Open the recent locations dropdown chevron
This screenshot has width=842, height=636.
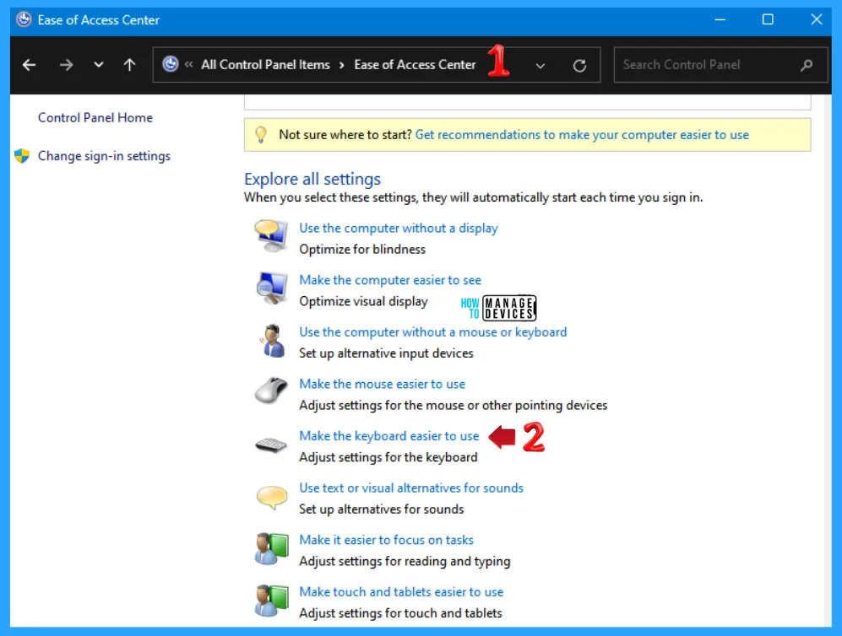(x=98, y=65)
